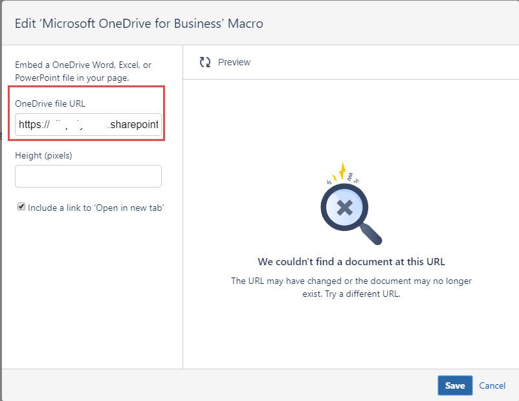
Task: Click the 'OneDrive file URL' label
Action: click(x=50, y=103)
